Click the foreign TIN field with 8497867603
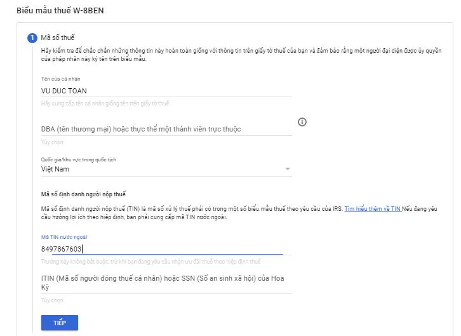Viewport: 461px width, 336px height. [x=161, y=249]
